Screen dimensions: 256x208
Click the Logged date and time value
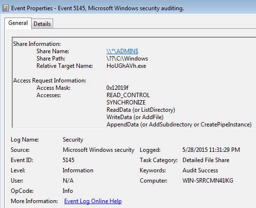[x=211, y=150]
